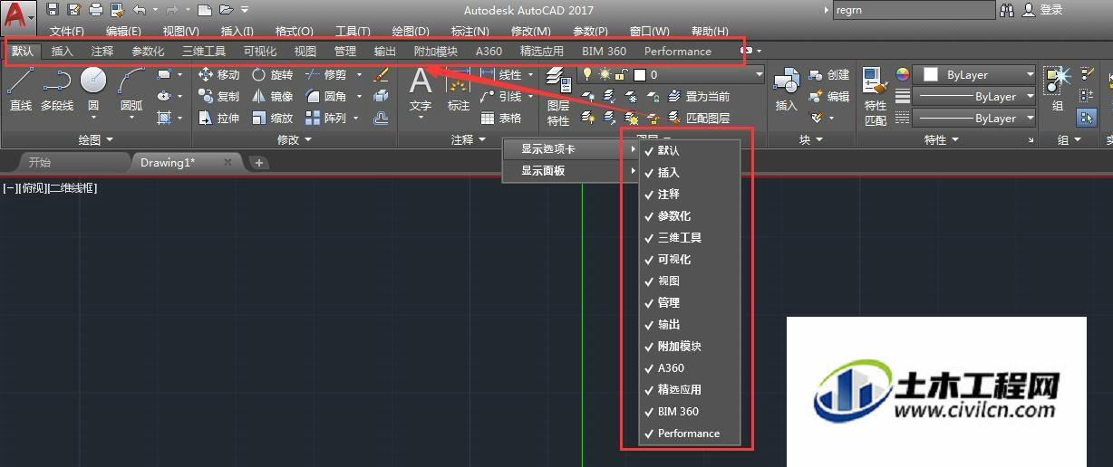Select the Array (阵列) tool
This screenshot has height=467, width=1113.
click(325, 119)
